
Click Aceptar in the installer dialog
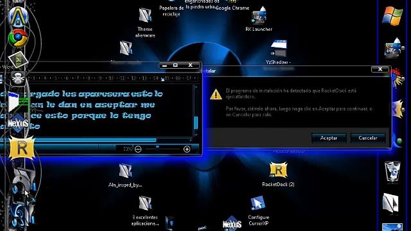329,138
